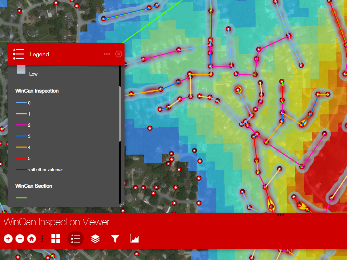Reset map with the Home extent button
This screenshot has height=260, width=347.
point(32,239)
